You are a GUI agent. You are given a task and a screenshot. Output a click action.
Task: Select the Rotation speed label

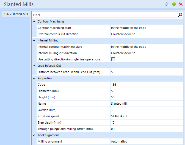pos(48,116)
